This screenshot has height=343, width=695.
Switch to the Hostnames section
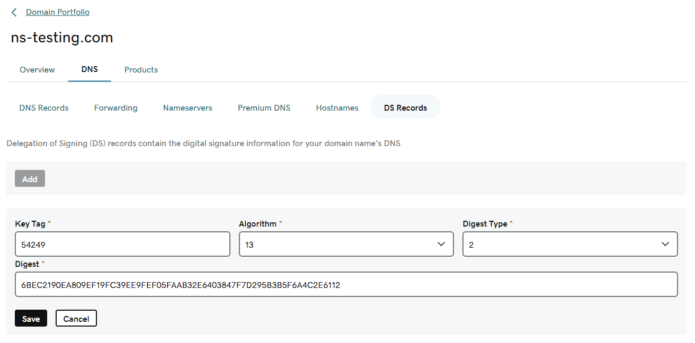337,107
